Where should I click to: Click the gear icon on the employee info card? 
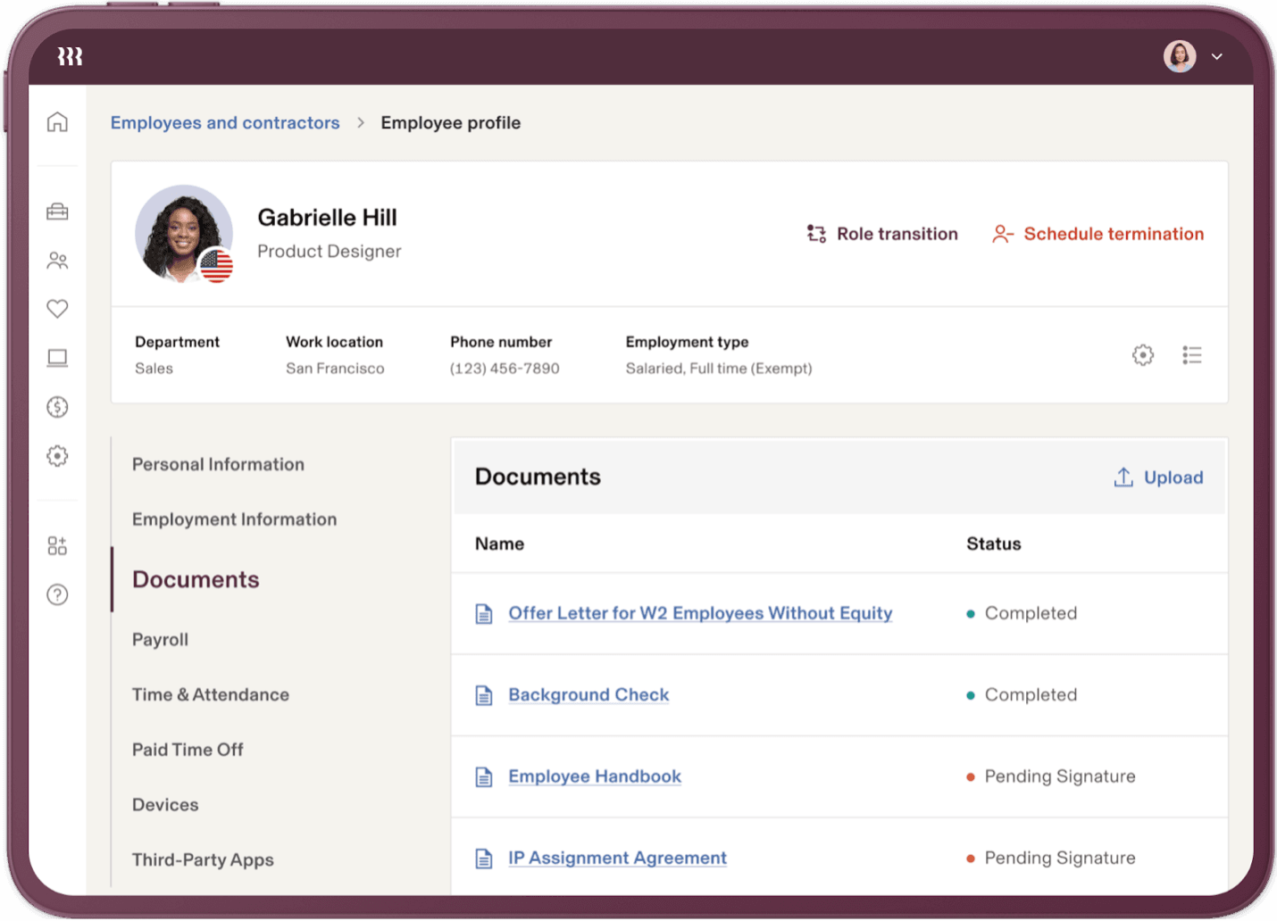coord(1142,354)
